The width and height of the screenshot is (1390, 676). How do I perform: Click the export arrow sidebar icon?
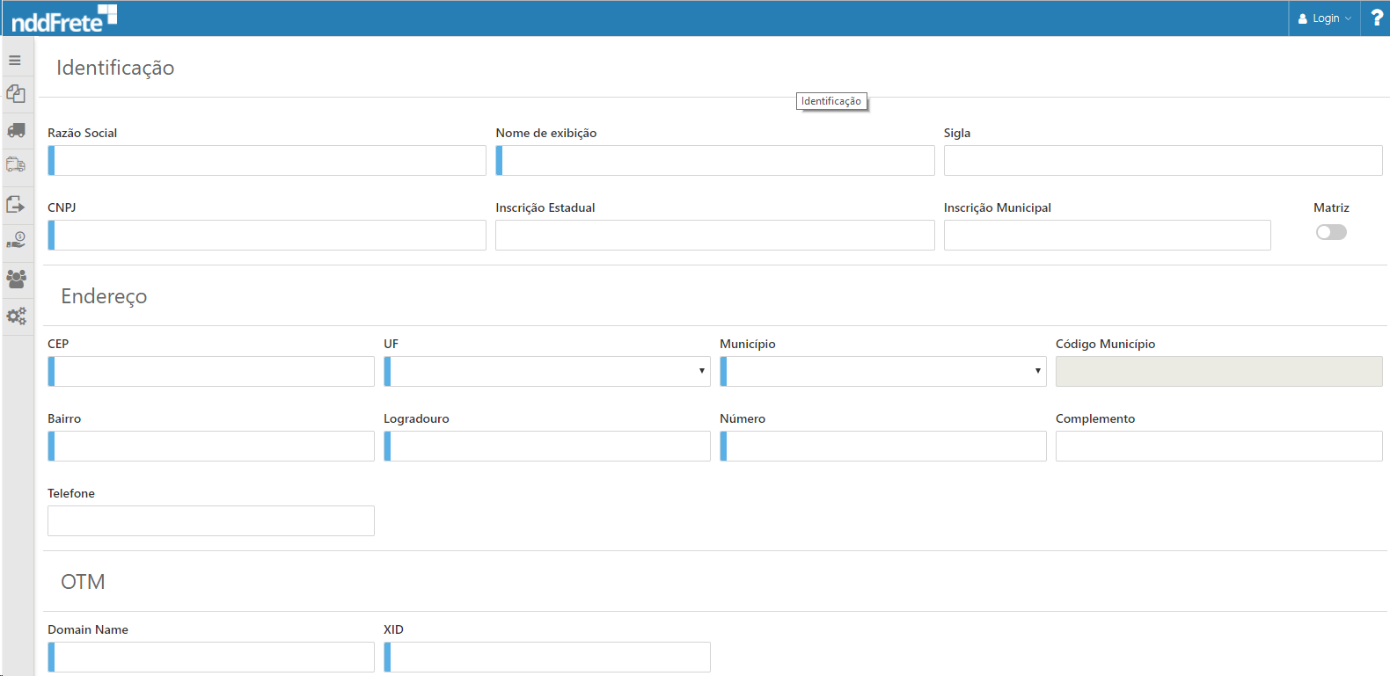pos(16,204)
